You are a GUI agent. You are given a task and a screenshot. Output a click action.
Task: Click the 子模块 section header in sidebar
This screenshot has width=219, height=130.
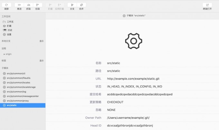(x=5, y=68)
